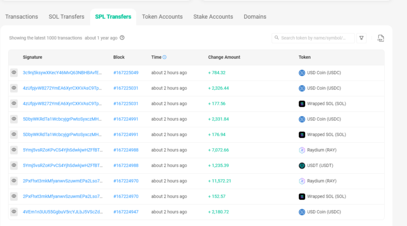Click the Wrapped SOL icon in 177.56 row

pos(302,104)
